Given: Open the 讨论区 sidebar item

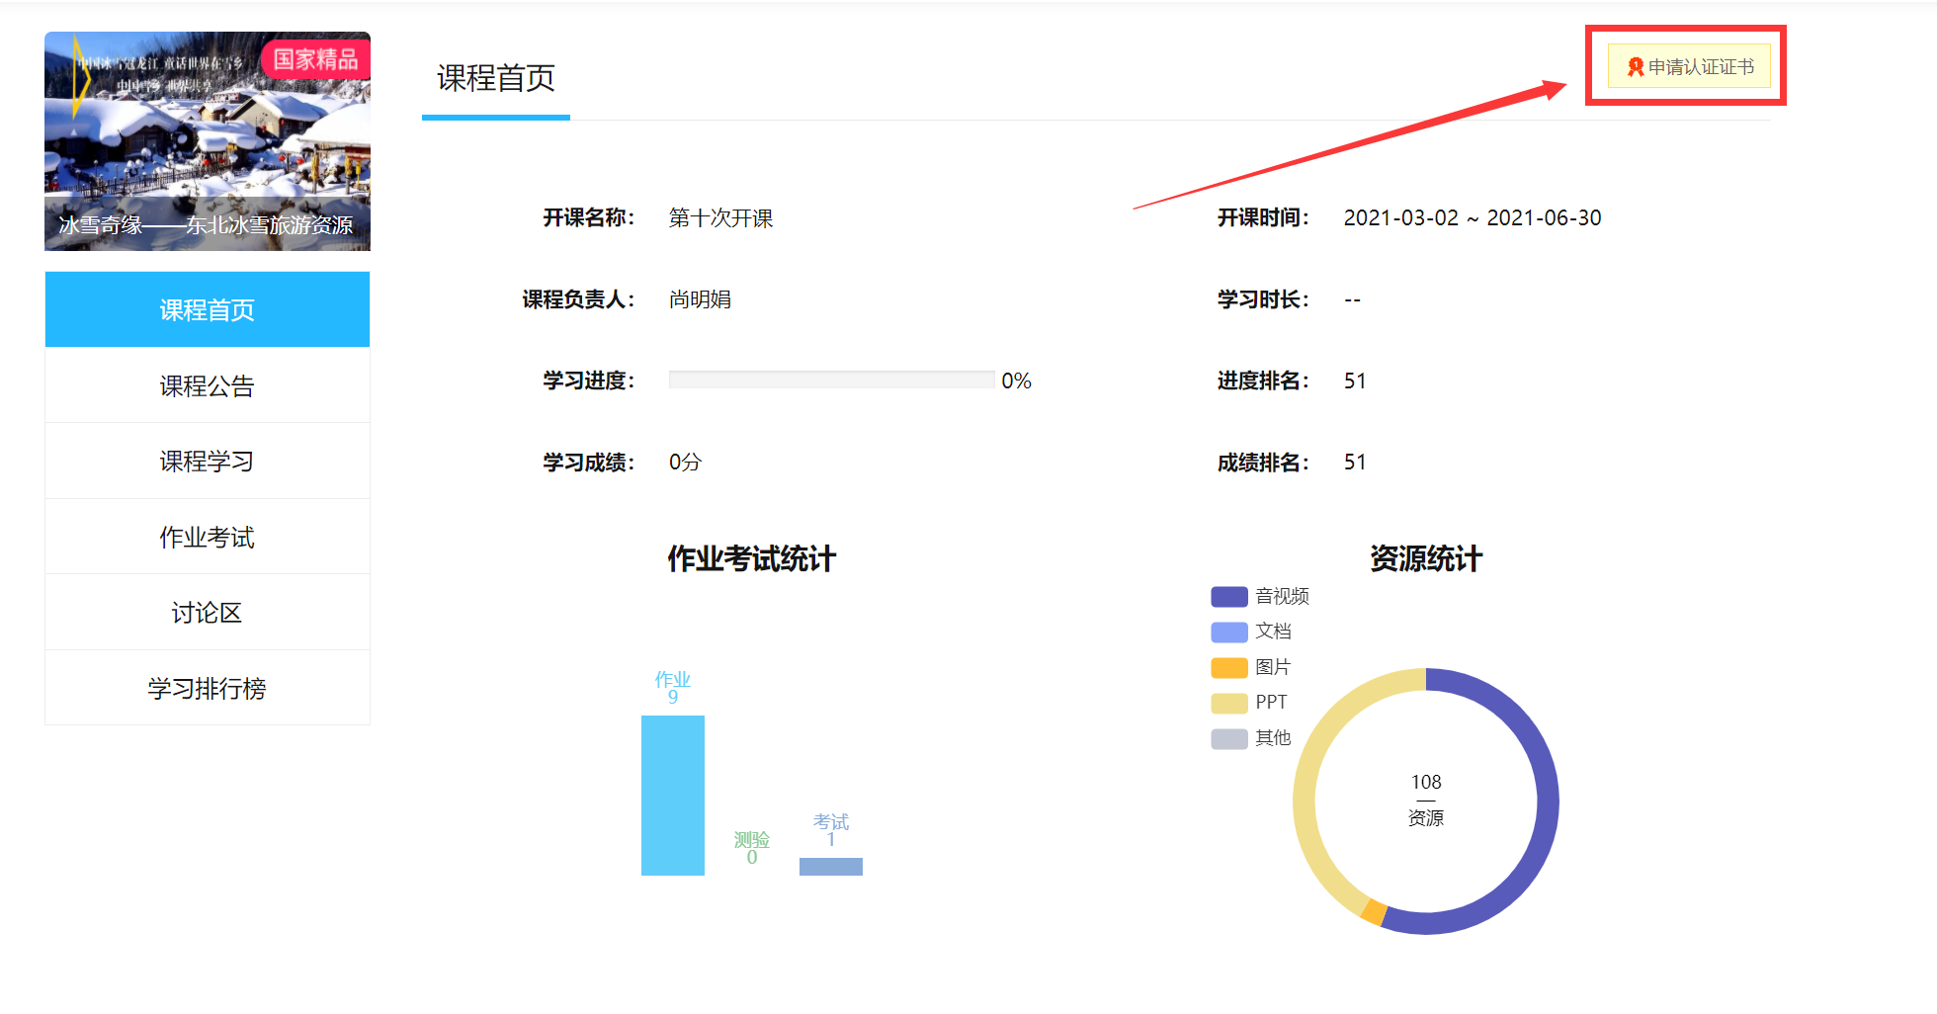Looking at the screenshot, I should coord(208,613).
